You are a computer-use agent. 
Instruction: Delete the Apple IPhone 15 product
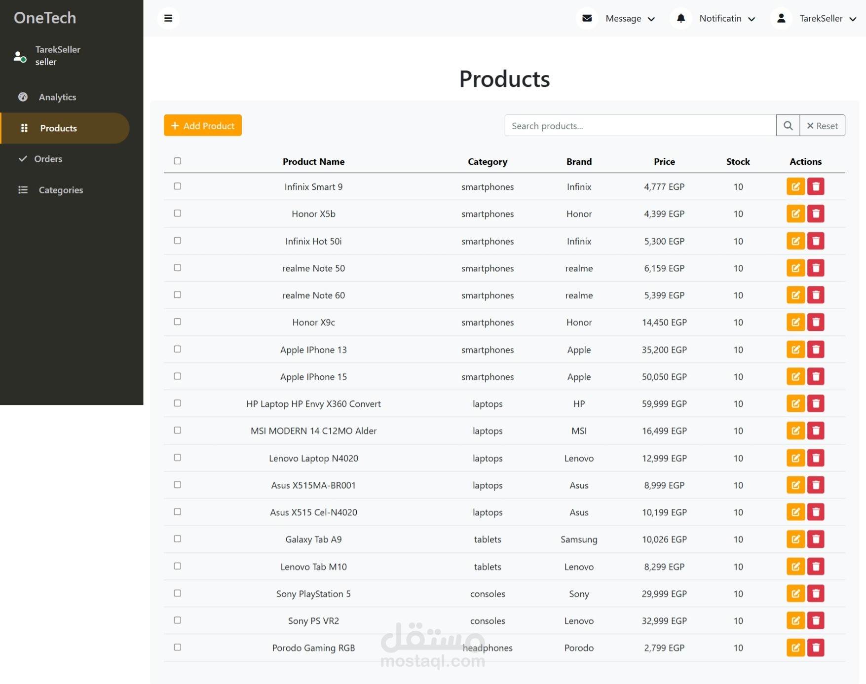(816, 377)
